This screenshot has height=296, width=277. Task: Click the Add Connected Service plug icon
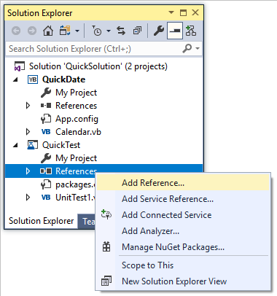point(106,214)
